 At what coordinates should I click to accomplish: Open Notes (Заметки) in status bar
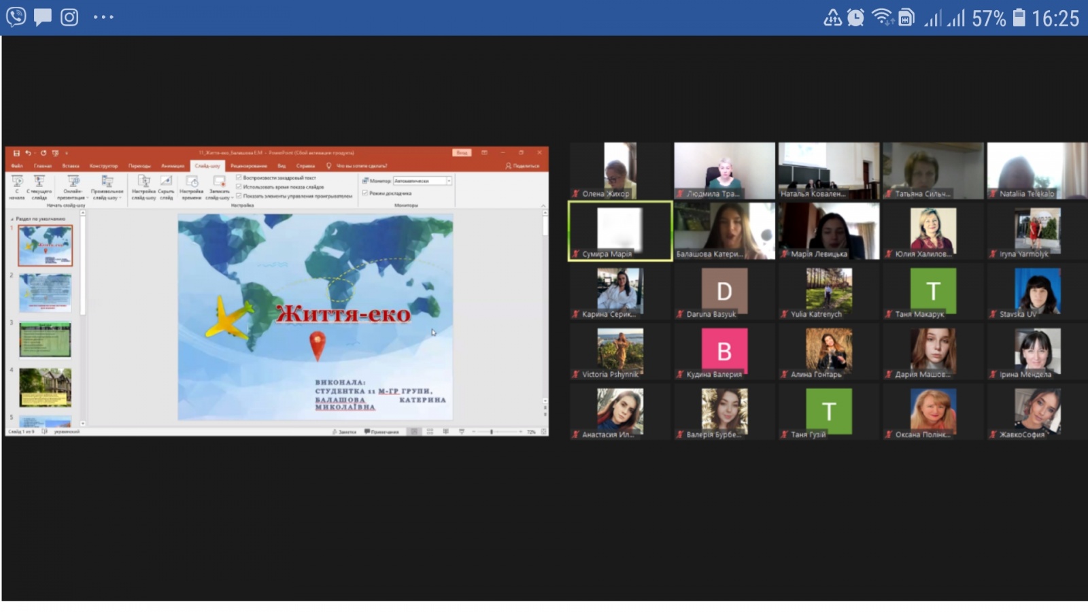coord(344,432)
